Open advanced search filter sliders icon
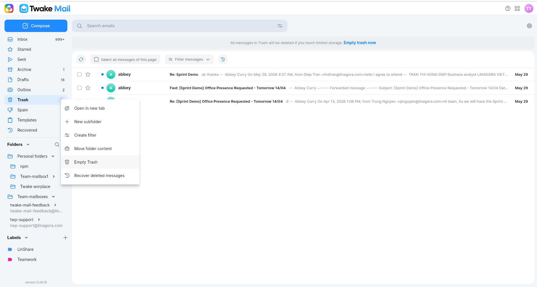This screenshot has width=537, height=287. (280, 26)
